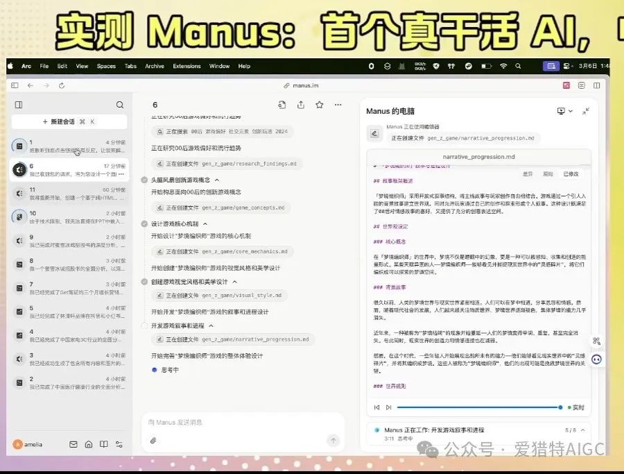Go forward in Arc browser
Image resolution: width=624 pixels, height=474 pixels.
coord(46,85)
